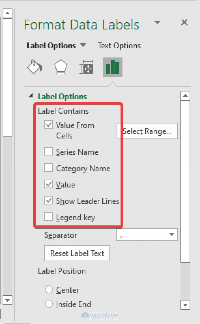This screenshot has height=324, width=200.
Task: Close the Format Data Labels pane
Action: click(184, 22)
